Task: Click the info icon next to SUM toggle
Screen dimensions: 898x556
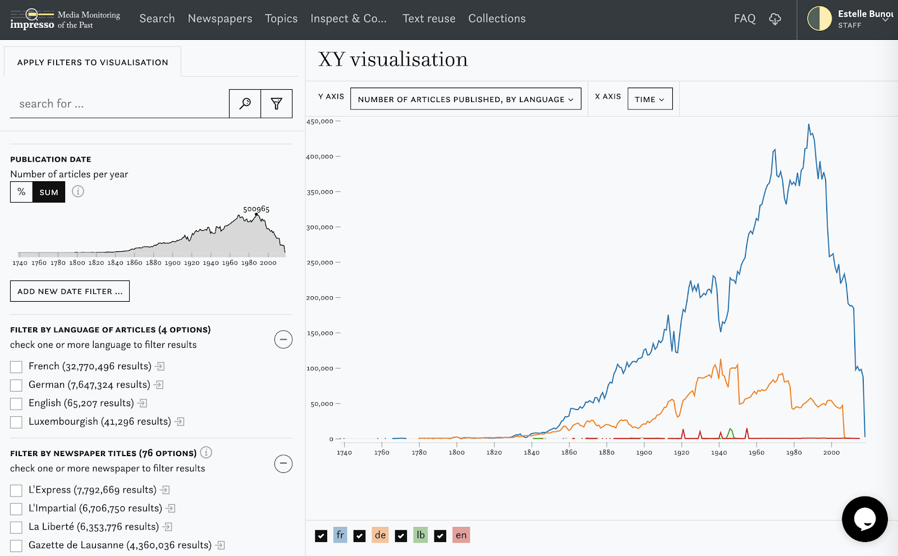Action: click(78, 191)
